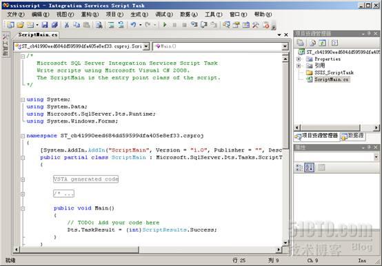The width and height of the screenshot is (382, 266).
Task: Open the Undo history dropdown arrow
Action: click(x=141, y=25)
